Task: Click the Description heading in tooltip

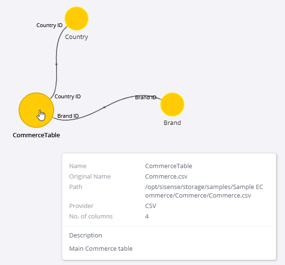Action: pos(85,236)
